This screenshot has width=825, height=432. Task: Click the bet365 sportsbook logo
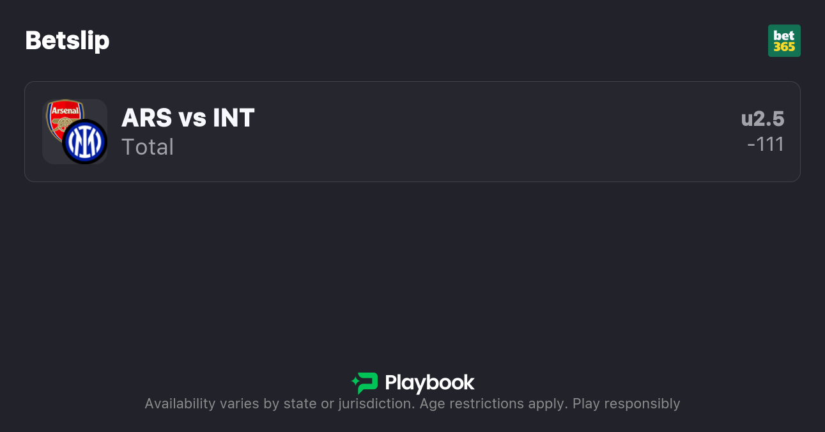(784, 41)
